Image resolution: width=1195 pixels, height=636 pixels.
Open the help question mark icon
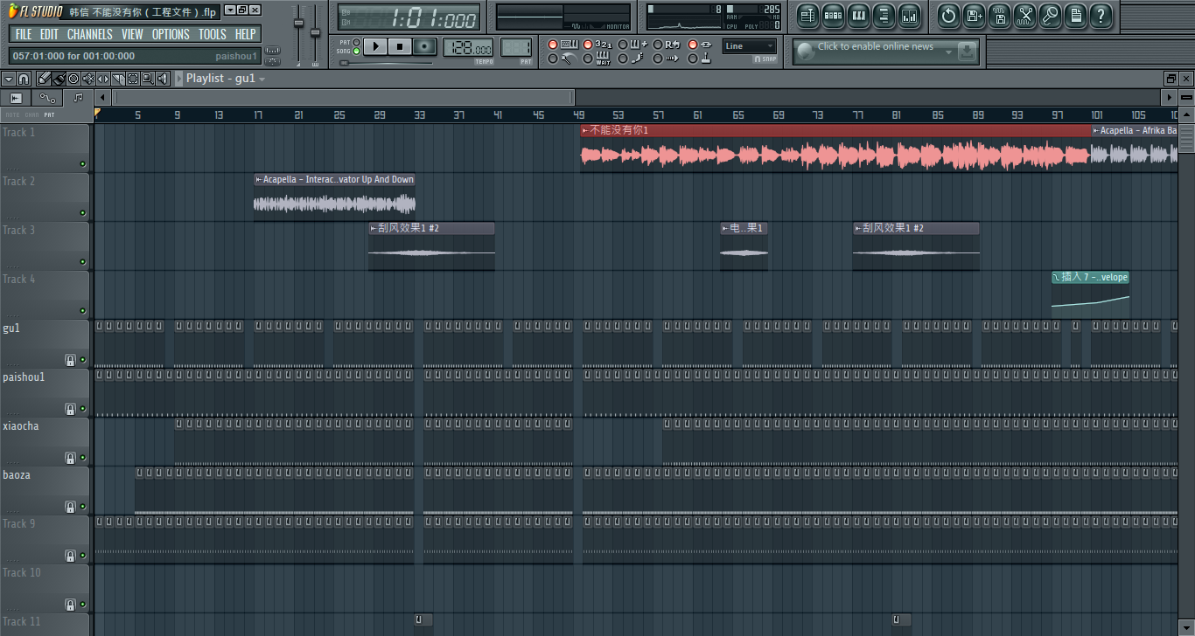(x=1101, y=15)
